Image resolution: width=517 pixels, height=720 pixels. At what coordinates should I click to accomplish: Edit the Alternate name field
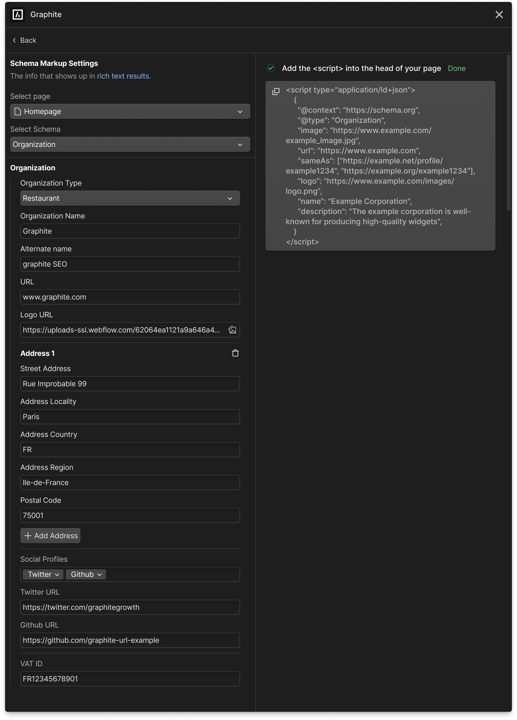tap(130, 264)
